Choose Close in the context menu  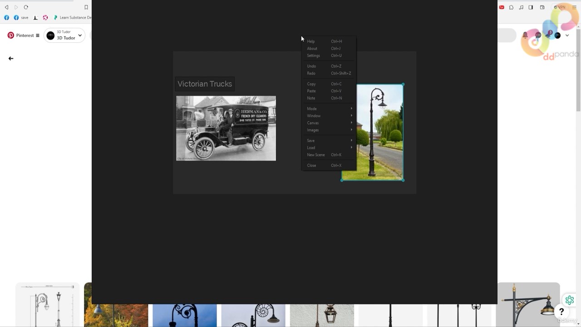[329, 165]
